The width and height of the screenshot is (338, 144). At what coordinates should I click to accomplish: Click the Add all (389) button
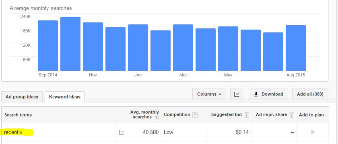pos(310,94)
